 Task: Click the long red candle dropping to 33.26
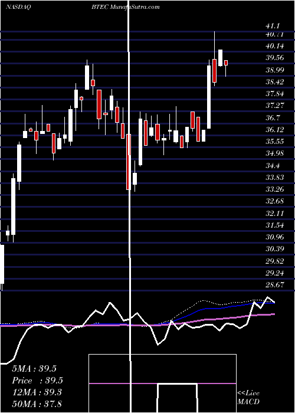(x=129, y=162)
